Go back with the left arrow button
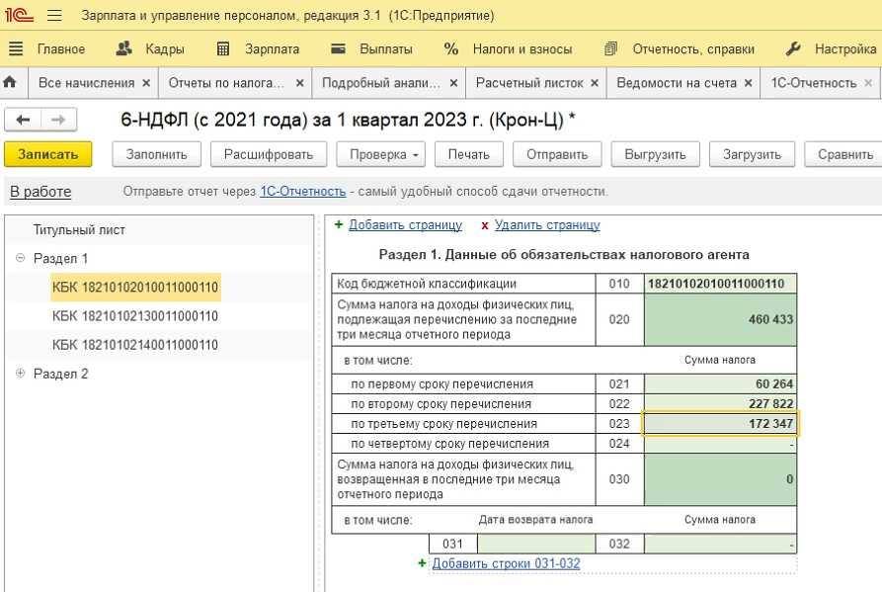This screenshot has width=882, height=592. [23, 120]
